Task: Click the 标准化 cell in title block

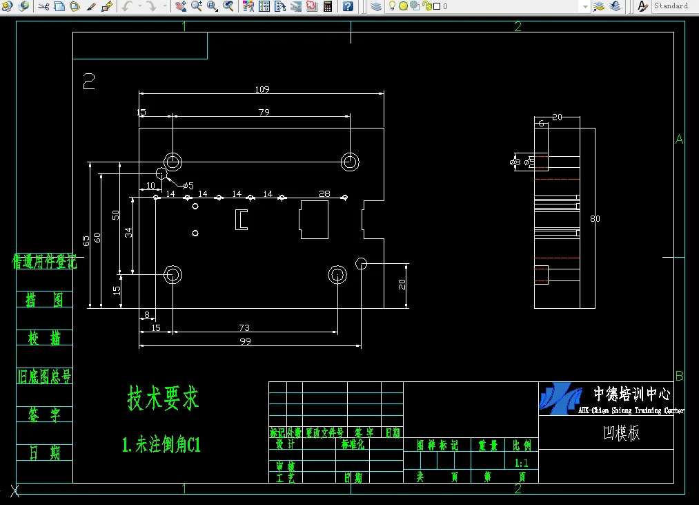Action: tap(353, 444)
